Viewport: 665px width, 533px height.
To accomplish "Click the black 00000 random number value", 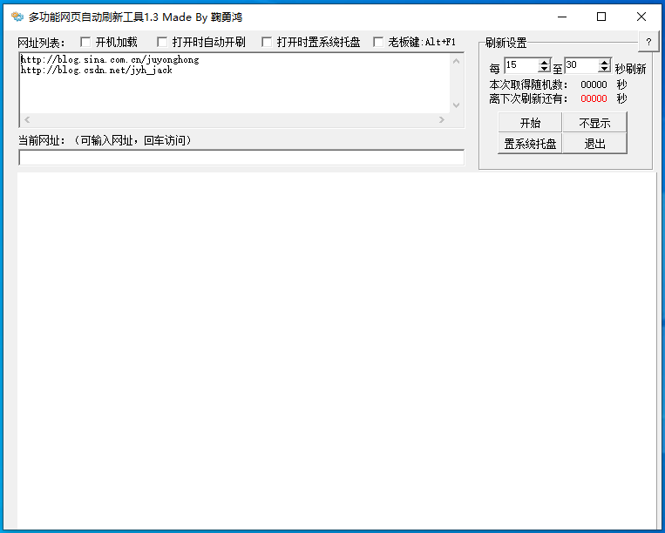I will point(594,84).
